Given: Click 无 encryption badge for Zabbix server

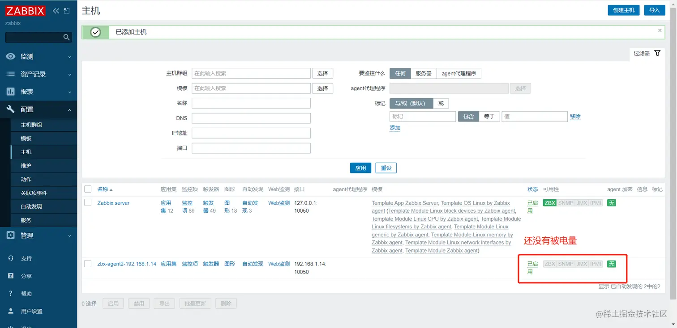Looking at the screenshot, I should [612, 203].
